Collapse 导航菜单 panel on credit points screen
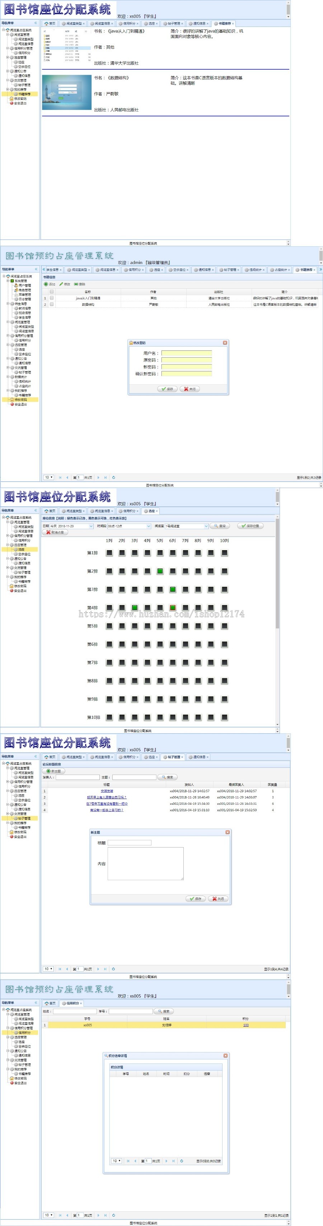The image size is (323, 1226). coord(36,1003)
